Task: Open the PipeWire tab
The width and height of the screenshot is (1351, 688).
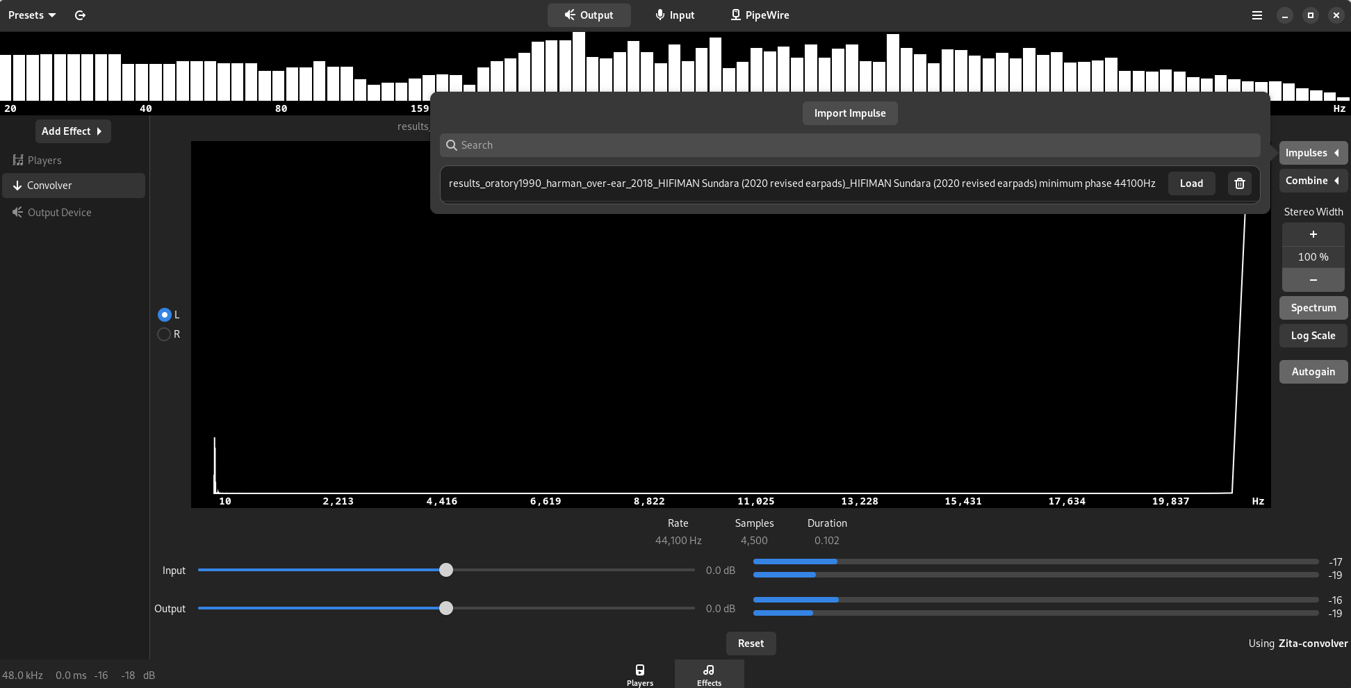Action: (x=760, y=15)
